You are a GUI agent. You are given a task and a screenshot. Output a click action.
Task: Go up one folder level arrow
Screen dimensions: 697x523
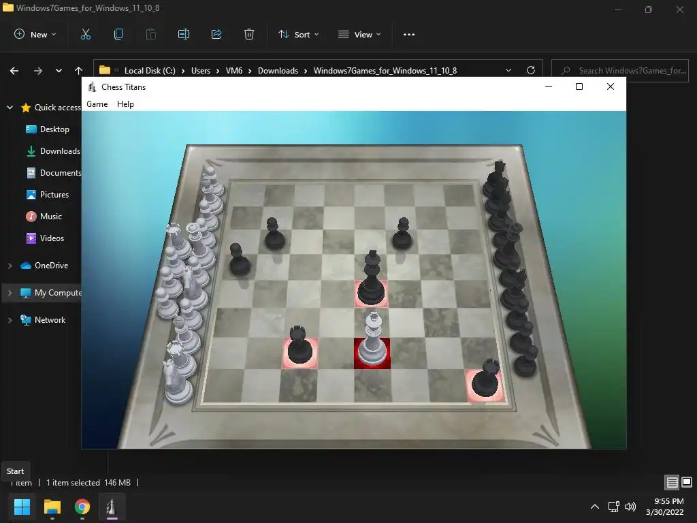[x=79, y=70]
